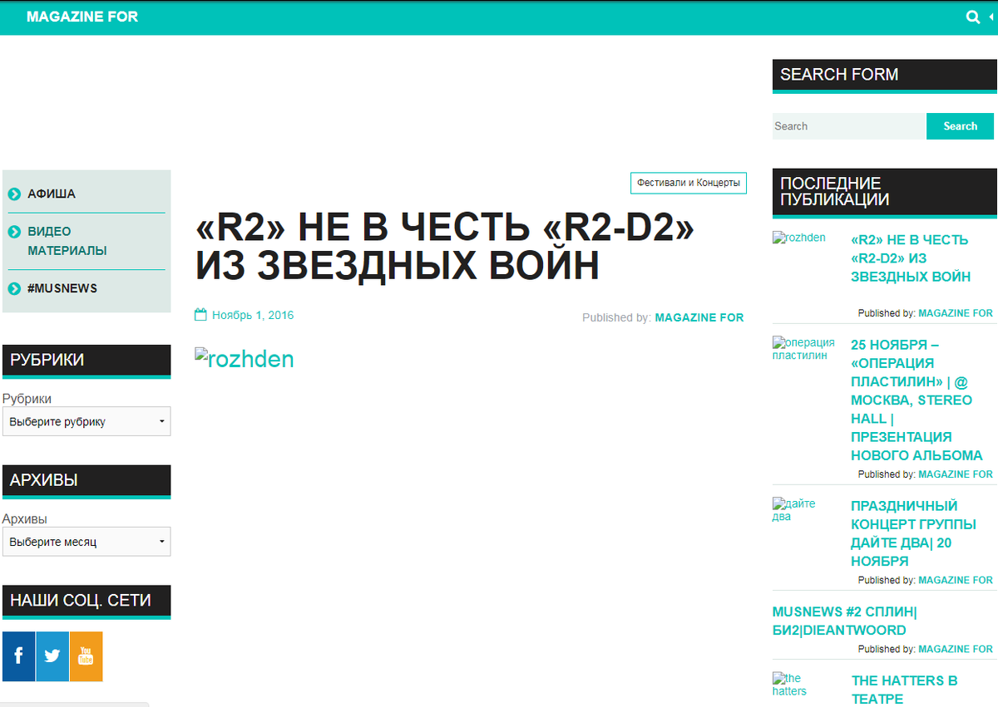Open sidebar post «R2» не в честь «R2-D2»
The width and height of the screenshot is (998, 707).
[911, 258]
